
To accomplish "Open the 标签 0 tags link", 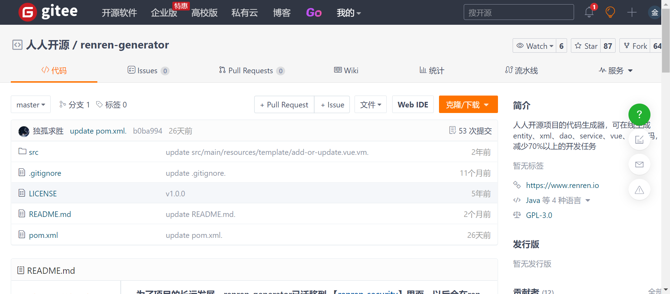I will [x=112, y=105].
